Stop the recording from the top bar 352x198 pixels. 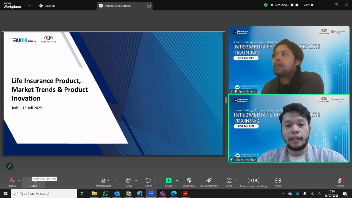coord(297,5)
